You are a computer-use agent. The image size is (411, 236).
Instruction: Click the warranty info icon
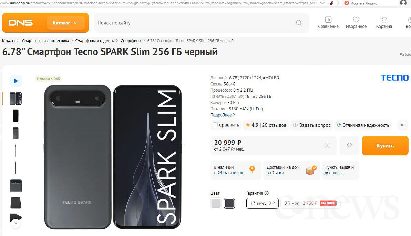coord(267,193)
